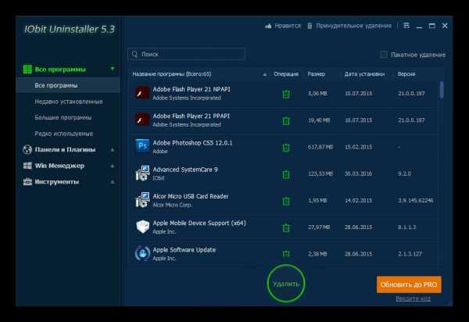Image resolution: width=469 pixels, height=322 pixels.
Task: Open Редко используемые in sidebar
Action: 64,134
